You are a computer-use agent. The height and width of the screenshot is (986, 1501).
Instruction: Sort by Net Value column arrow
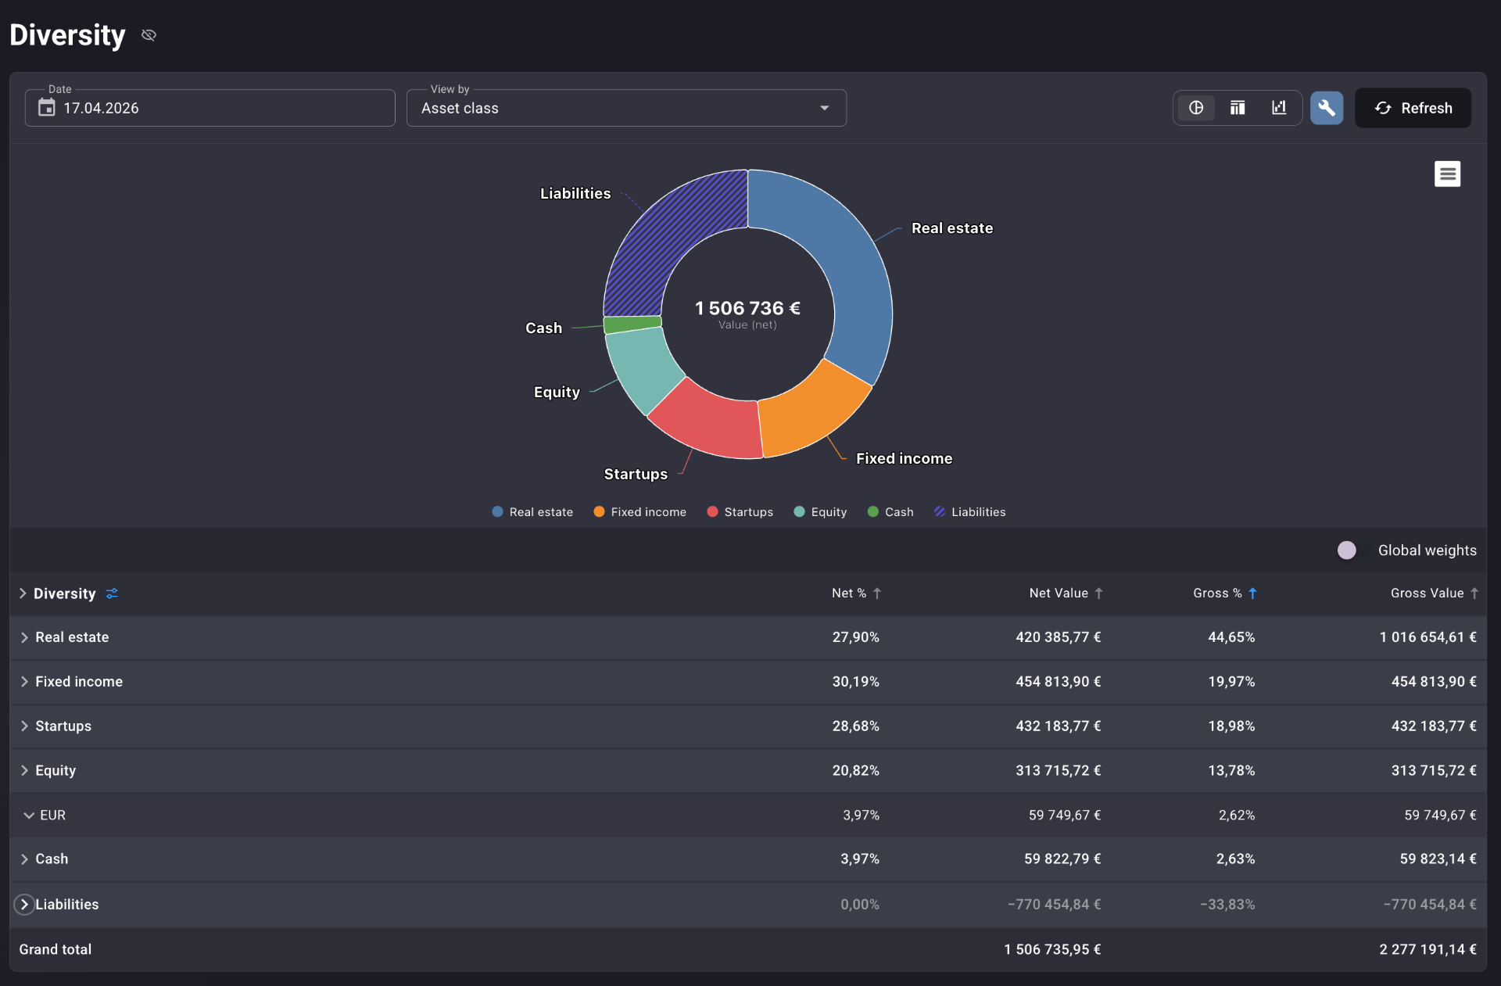pos(1098,593)
